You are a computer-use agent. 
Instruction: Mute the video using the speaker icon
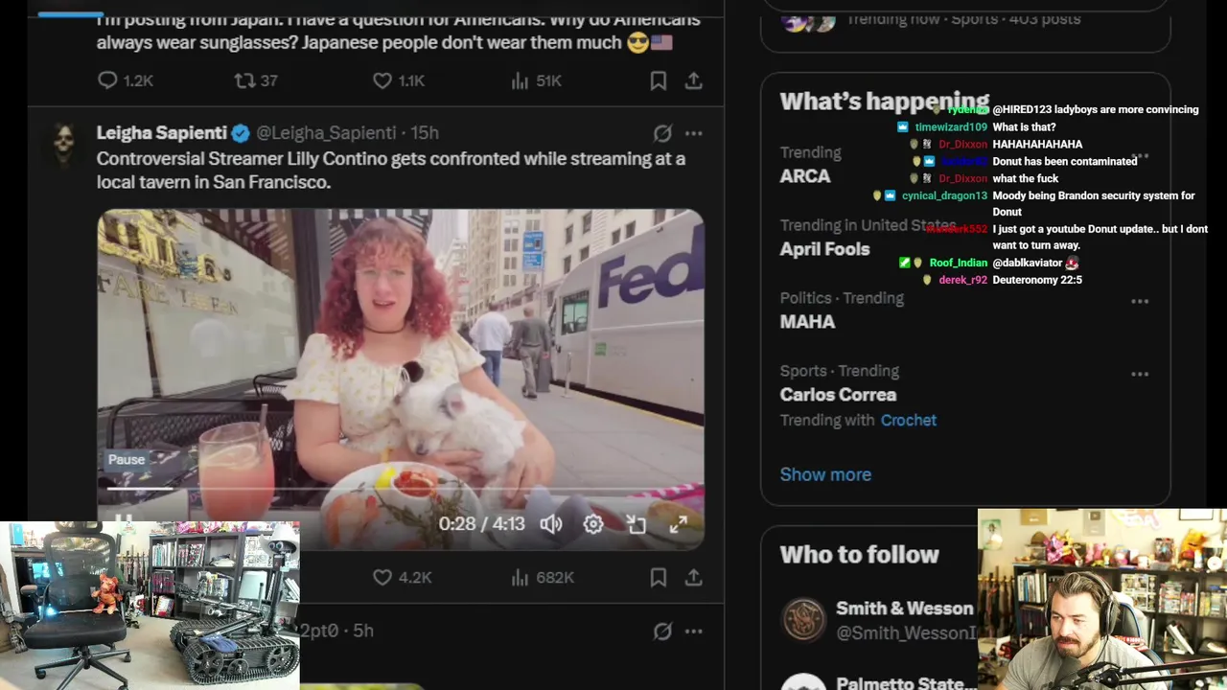551,524
